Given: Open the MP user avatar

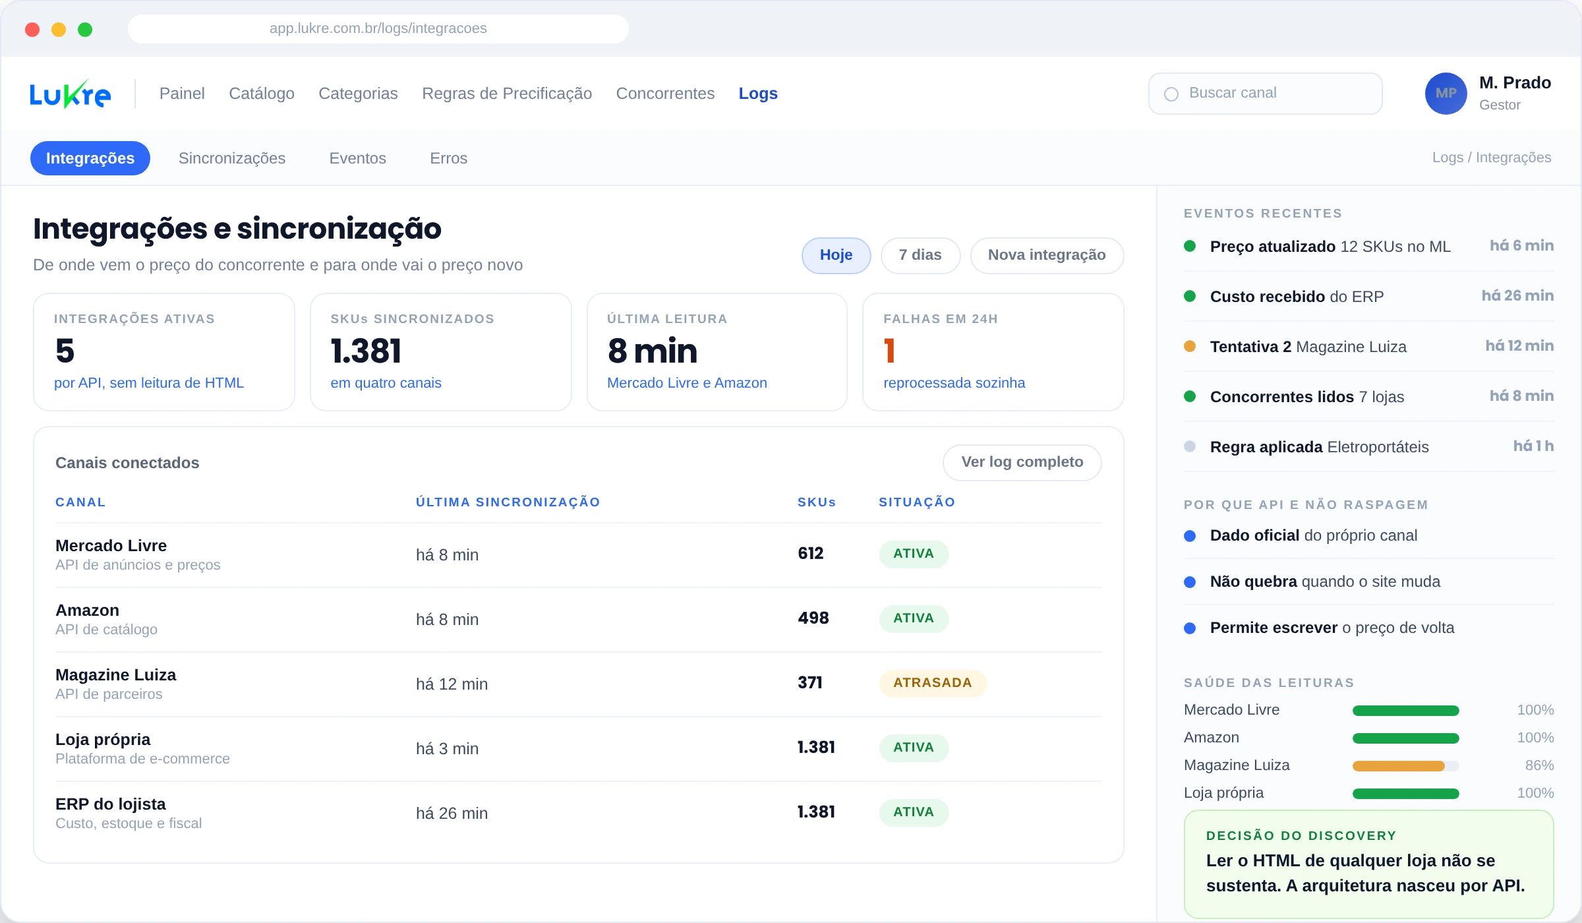Looking at the screenshot, I should pyautogui.click(x=1446, y=94).
